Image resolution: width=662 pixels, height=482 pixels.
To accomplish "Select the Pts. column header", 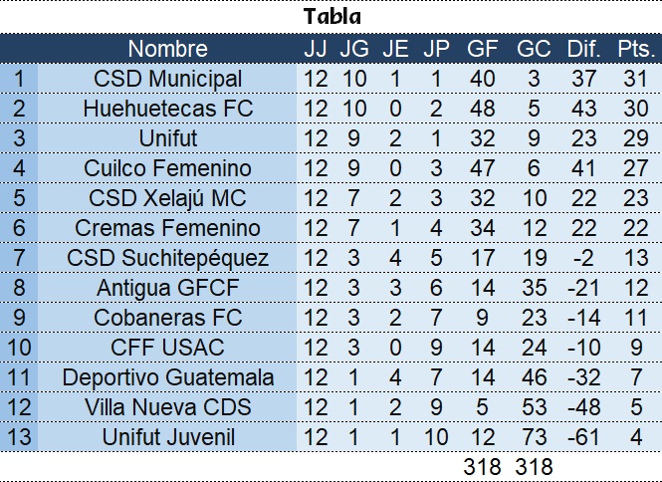I will [x=633, y=48].
